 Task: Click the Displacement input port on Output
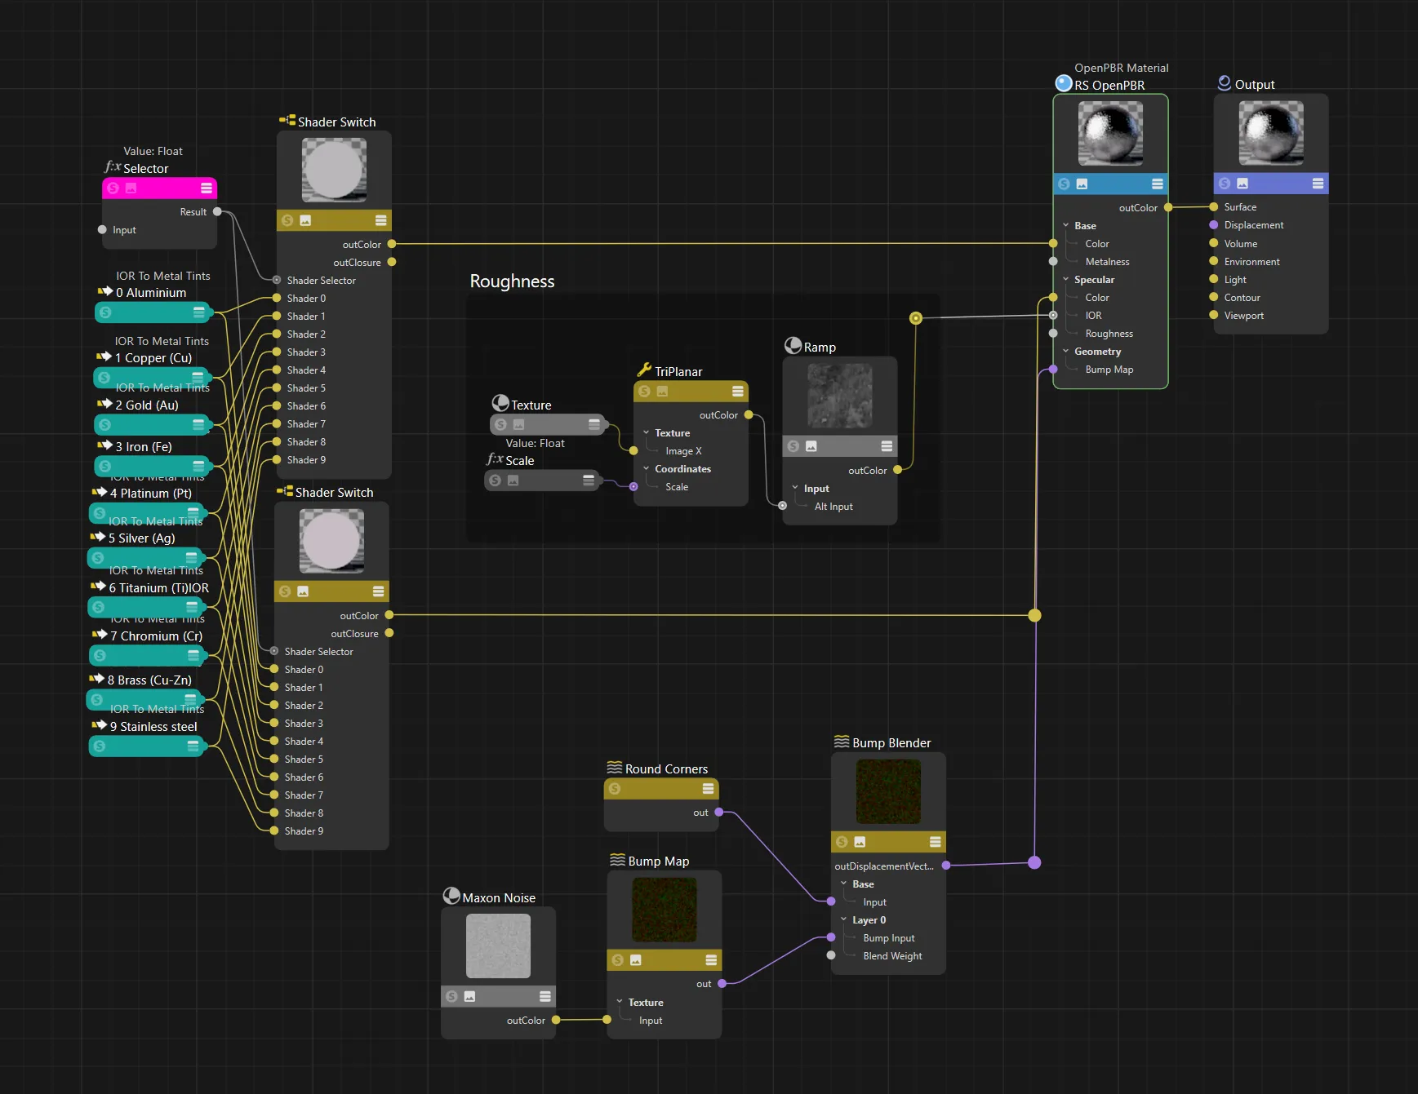(x=1214, y=225)
